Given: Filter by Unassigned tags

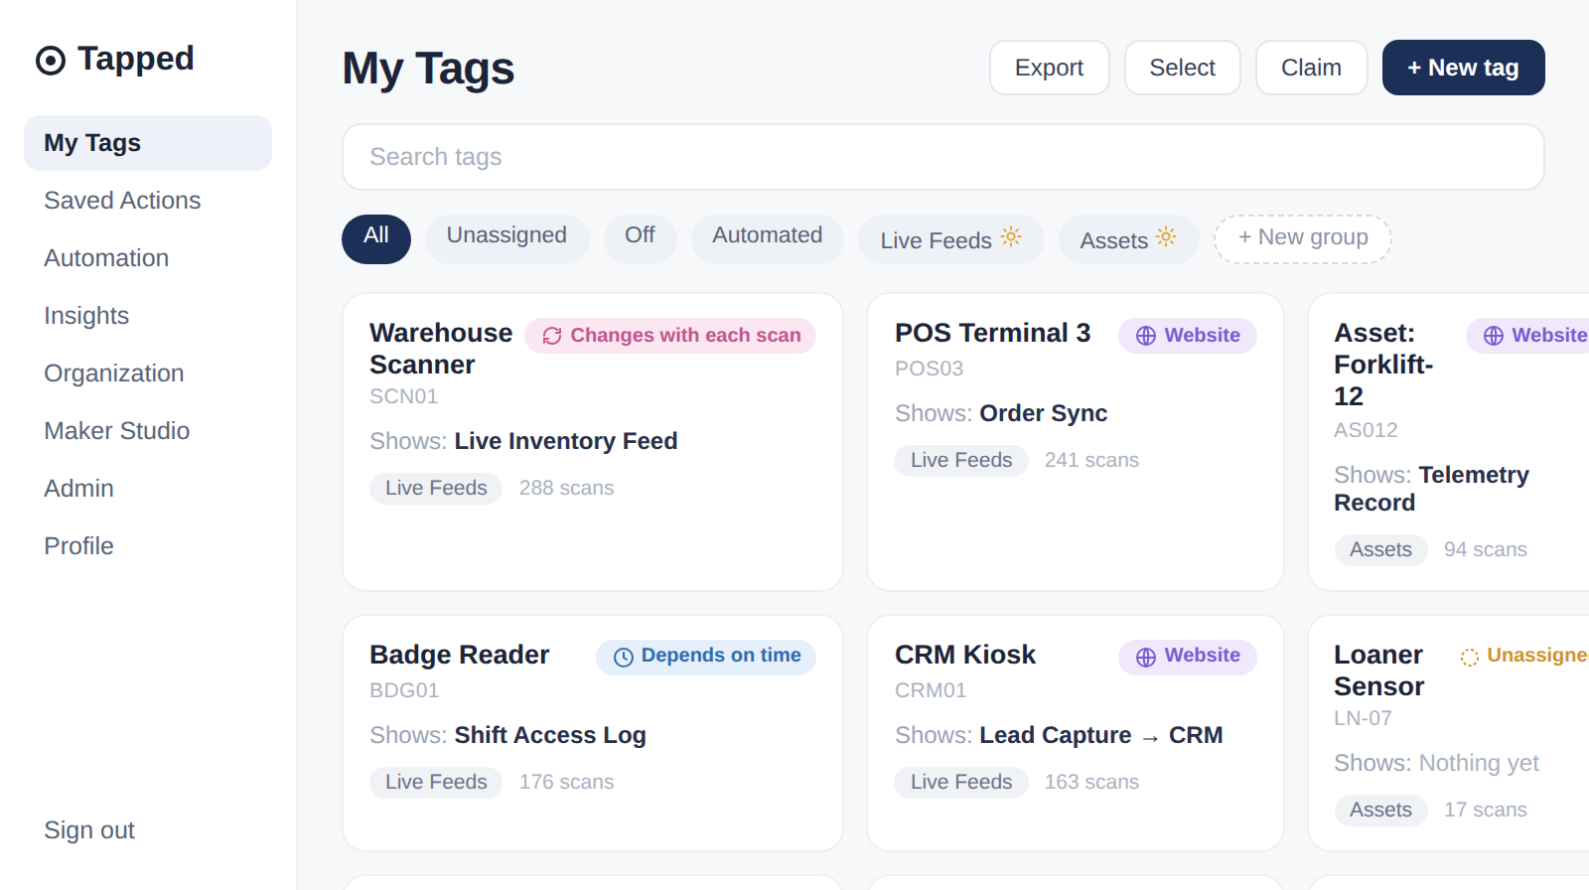Looking at the screenshot, I should pos(506,239).
